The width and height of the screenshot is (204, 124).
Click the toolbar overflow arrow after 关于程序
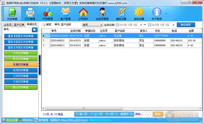[x=166, y=14]
